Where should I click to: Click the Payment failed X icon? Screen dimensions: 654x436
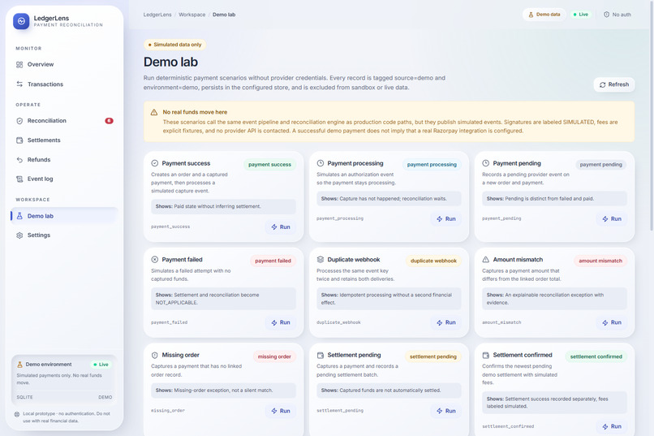click(x=155, y=260)
